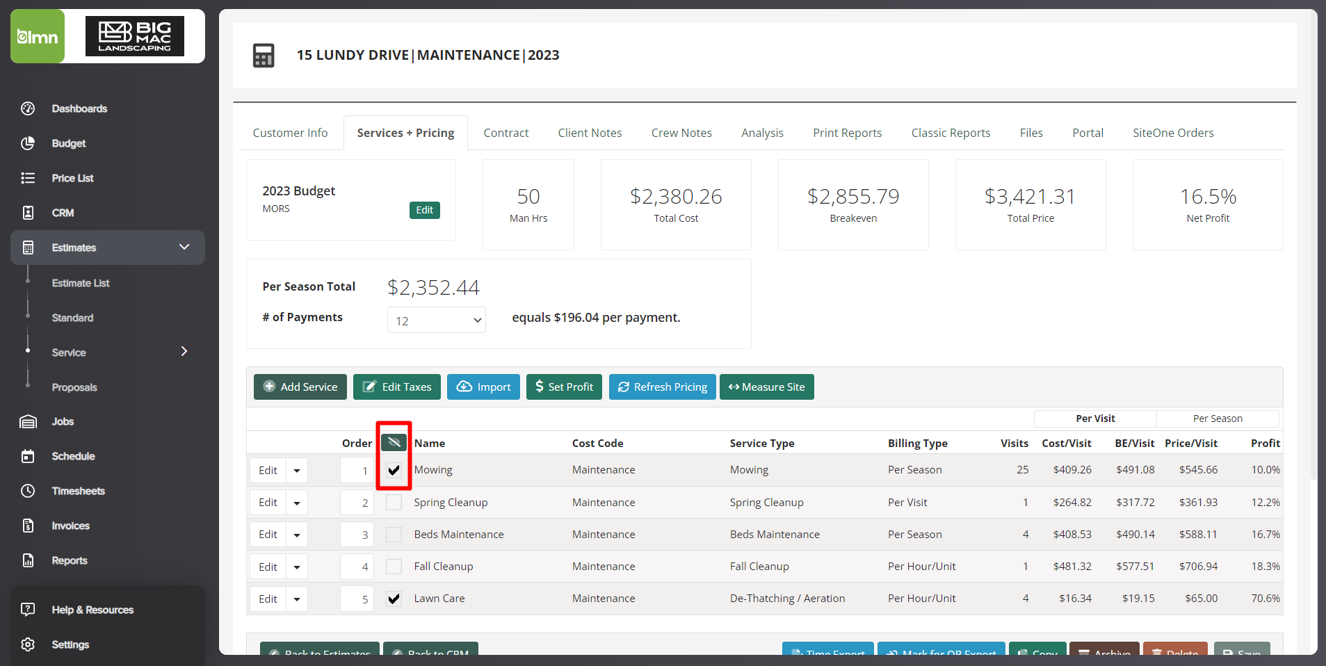
Task: Switch to Per Visit pricing view
Action: 1095,419
